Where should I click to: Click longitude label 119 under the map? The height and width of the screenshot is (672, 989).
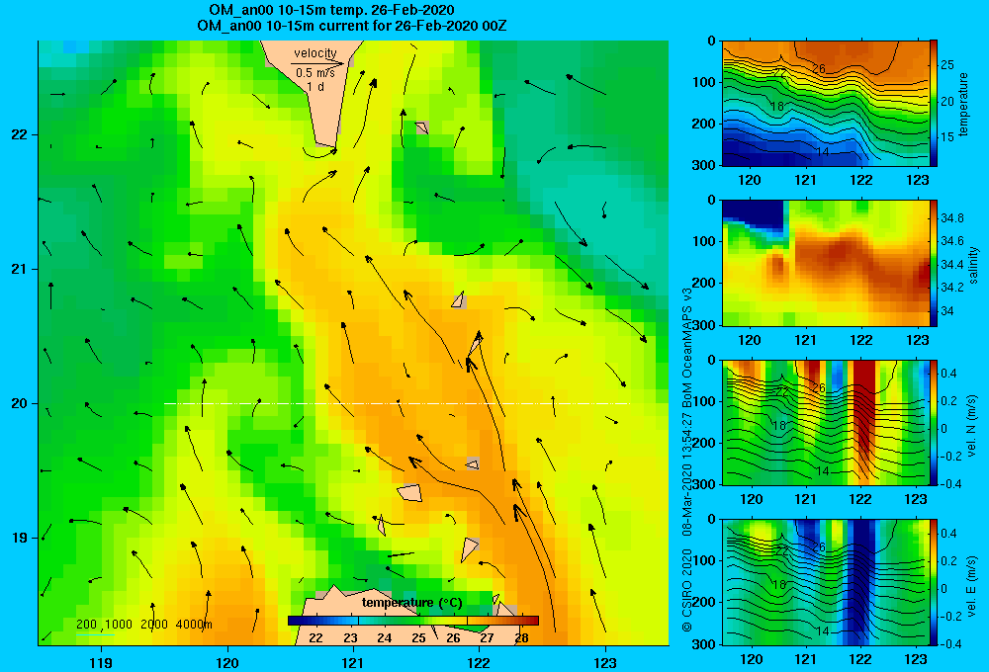click(x=101, y=662)
